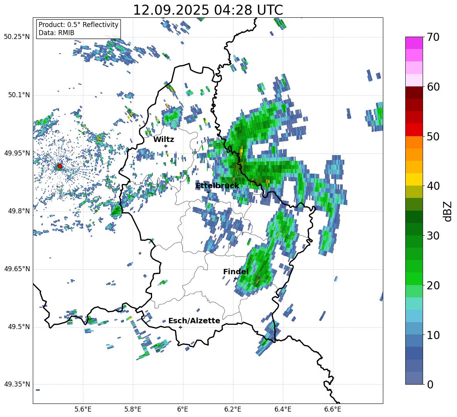The image size is (457, 417).
Task: Click the colorbar tick label 0
Action: (x=430, y=384)
